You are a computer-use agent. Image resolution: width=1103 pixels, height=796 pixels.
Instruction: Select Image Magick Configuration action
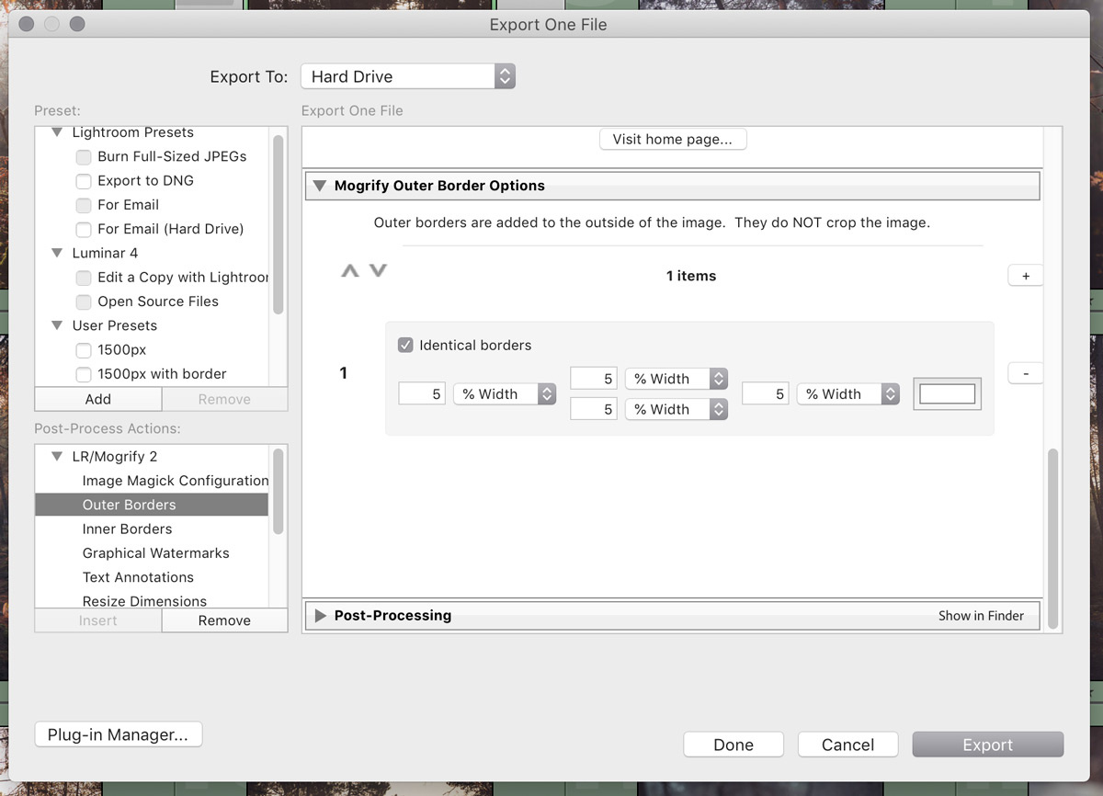[x=152, y=481]
